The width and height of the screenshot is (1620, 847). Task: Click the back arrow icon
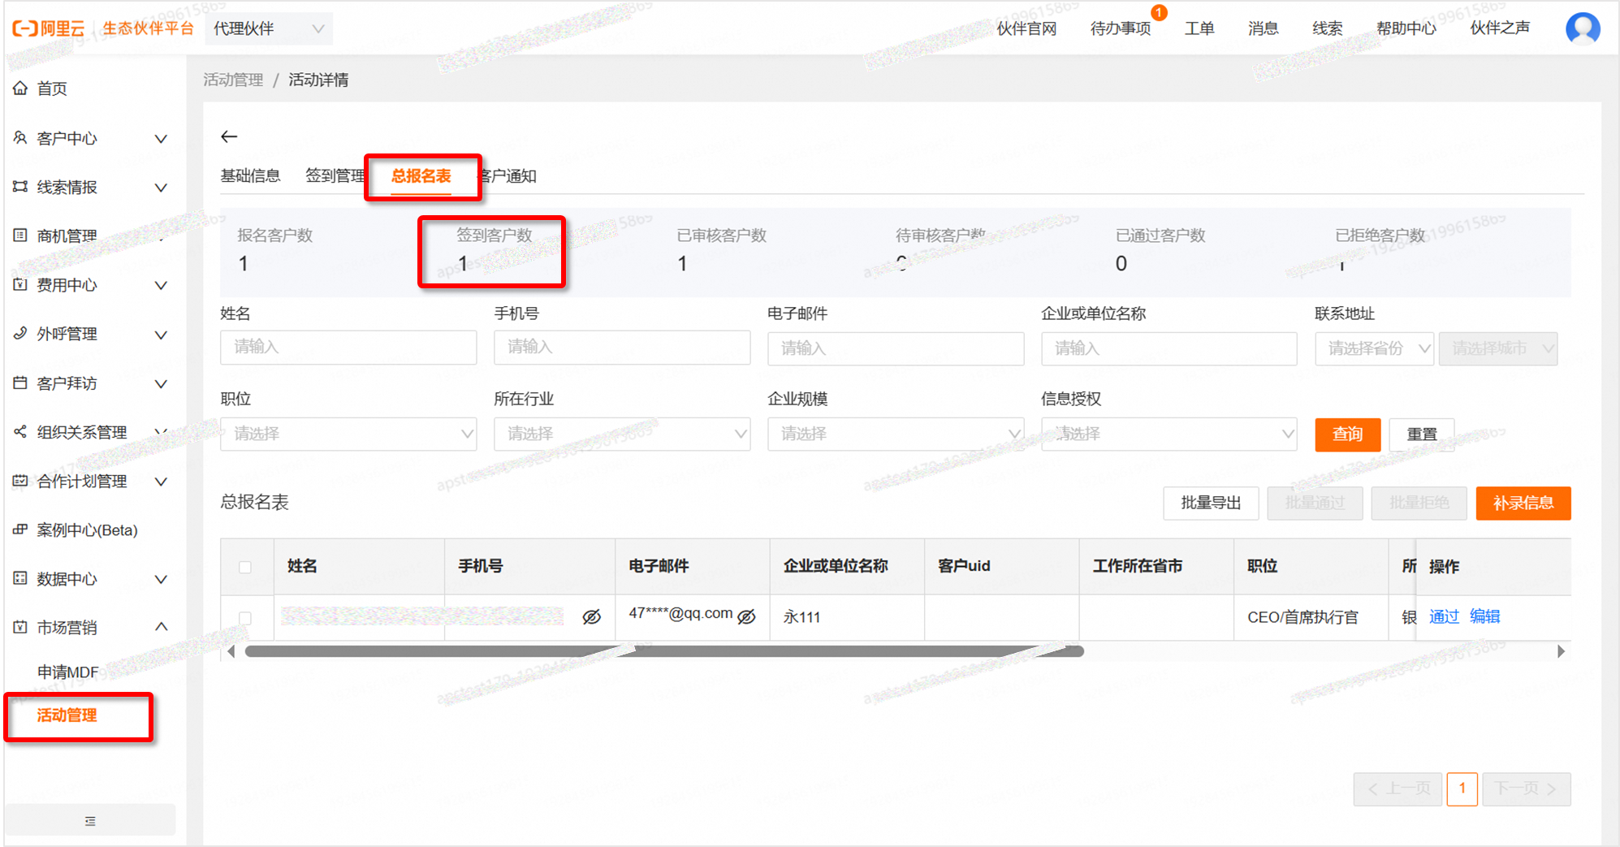pos(229,136)
